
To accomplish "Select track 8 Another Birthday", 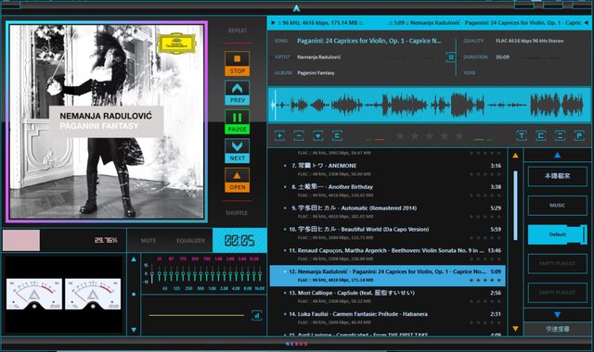I will tap(387, 191).
